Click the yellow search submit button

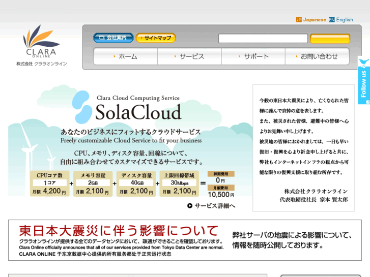pyautogui.click(x=330, y=39)
